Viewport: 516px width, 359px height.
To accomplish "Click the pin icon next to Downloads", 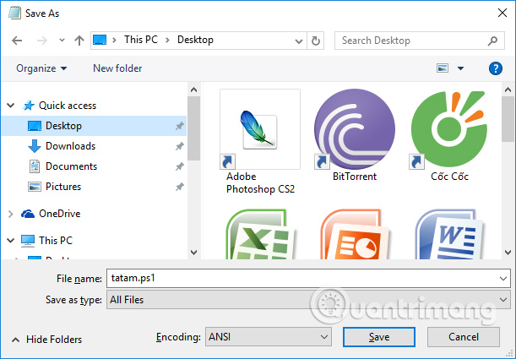I will [x=179, y=146].
